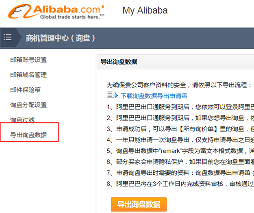Select 询盘过滤 in the left menu
Image resolution: width=254 pixels, height=213 pixels.
22,120
